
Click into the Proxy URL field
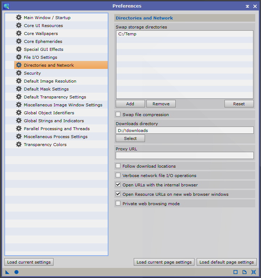(x=184, y=155)
